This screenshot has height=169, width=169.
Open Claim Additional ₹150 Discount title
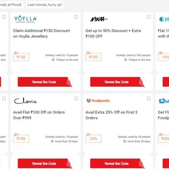(x=42, y=33)
